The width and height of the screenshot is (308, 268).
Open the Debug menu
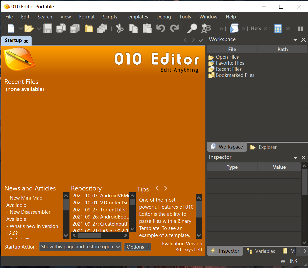[x=163, y=17]
